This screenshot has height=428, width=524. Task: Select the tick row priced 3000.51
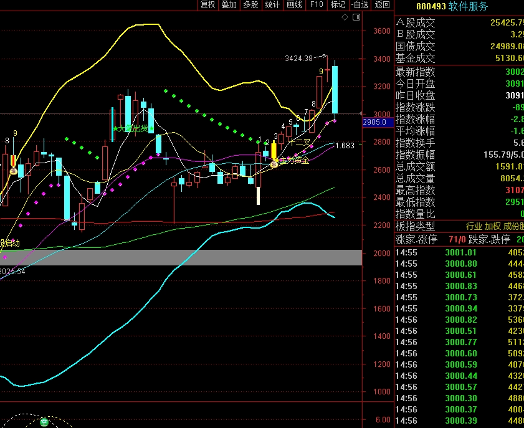click(459, 331)
